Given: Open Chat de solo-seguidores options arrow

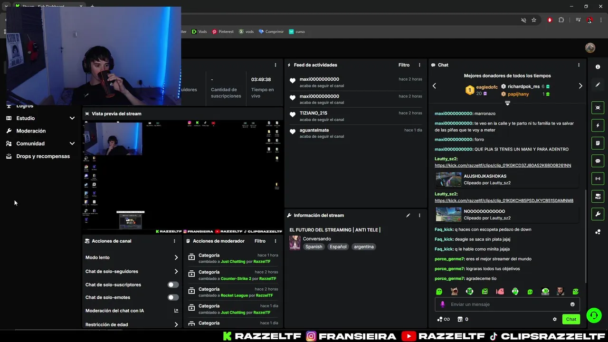Looking at the screenshot, I should (176, 272).
